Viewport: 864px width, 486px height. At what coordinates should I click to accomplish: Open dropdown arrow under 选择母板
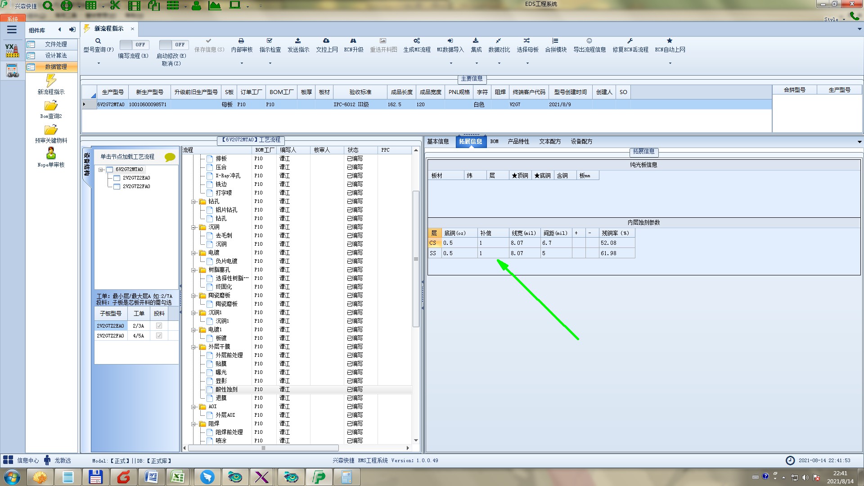click(527, 63)
